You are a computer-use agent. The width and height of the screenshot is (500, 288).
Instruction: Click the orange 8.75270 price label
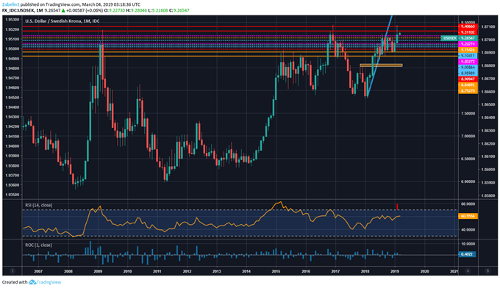468,91
